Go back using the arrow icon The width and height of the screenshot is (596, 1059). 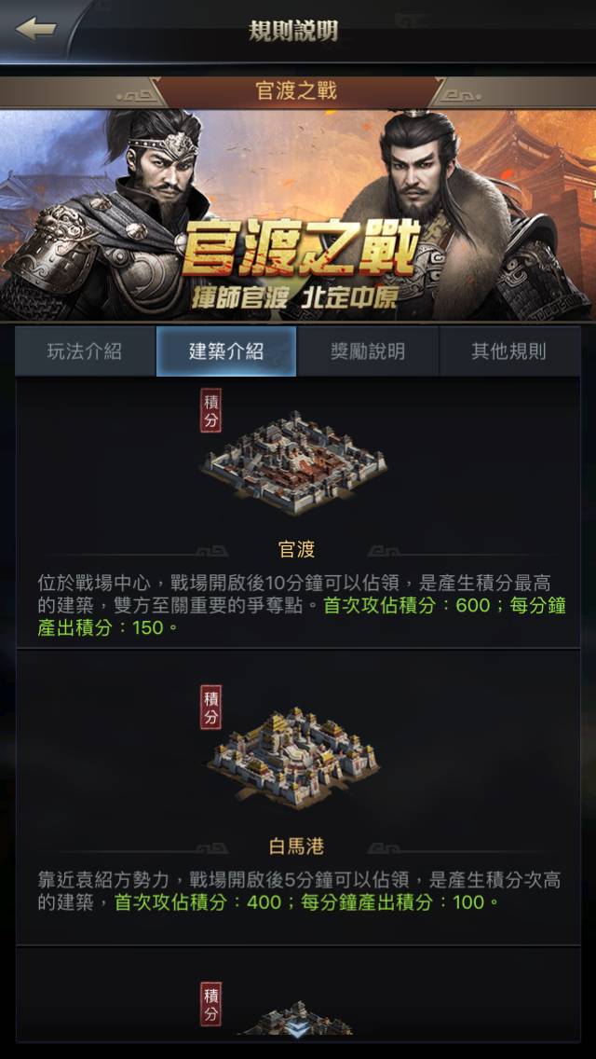[x=35, y=29]
